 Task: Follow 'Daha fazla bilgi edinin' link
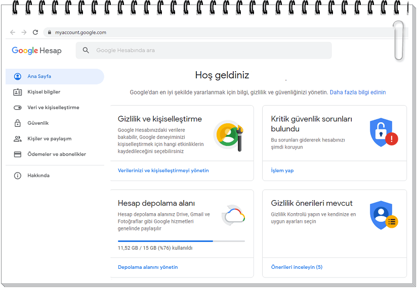pyautogui.click(x=358, y=92)
